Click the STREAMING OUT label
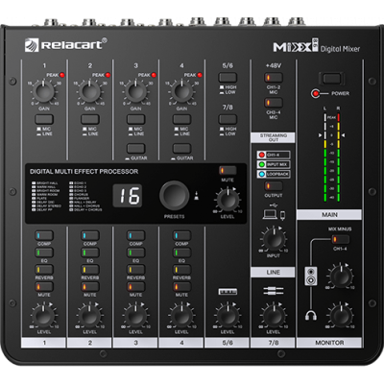This screenshot has width=384, height=384. [274, 137]
